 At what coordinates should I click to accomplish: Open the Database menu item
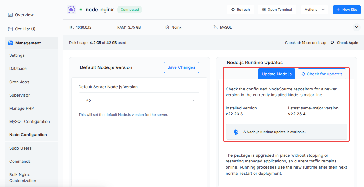coord(31,69)
